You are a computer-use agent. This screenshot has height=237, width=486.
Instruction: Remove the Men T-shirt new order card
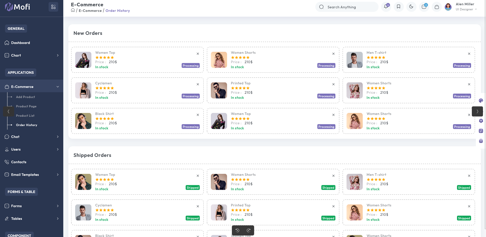[x=469, y=54]
